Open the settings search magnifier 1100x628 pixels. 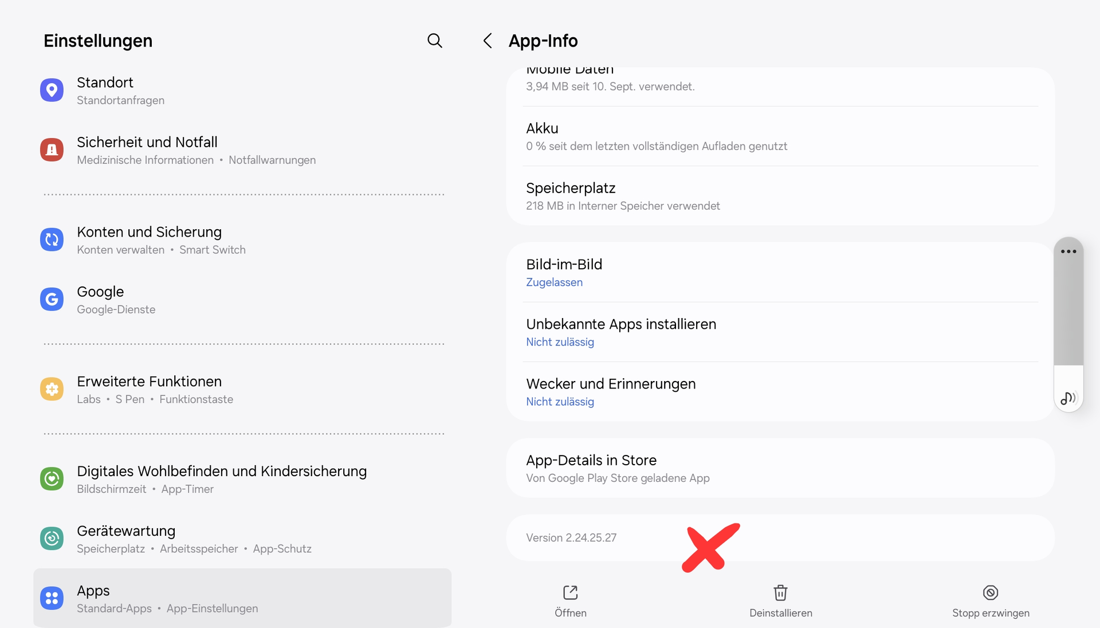pos(435,41)
